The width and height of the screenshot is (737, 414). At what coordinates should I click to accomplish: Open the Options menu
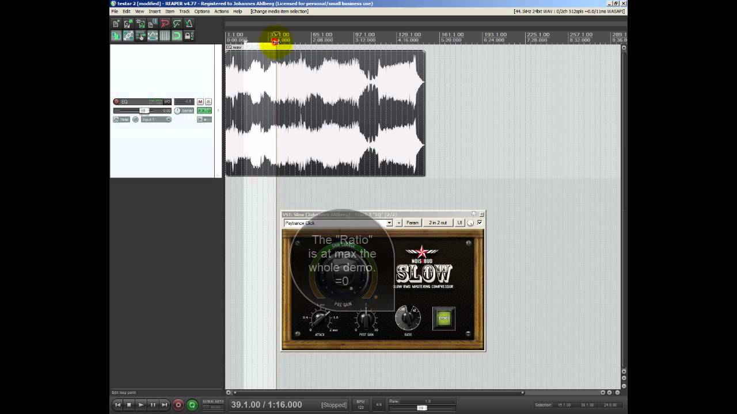point(202,11)
